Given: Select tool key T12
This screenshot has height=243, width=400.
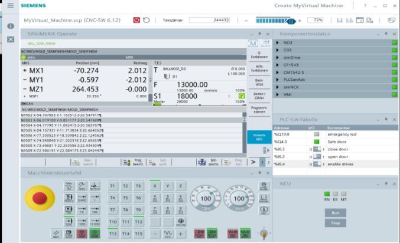Looking at the screenshot, I should point(138,222).
